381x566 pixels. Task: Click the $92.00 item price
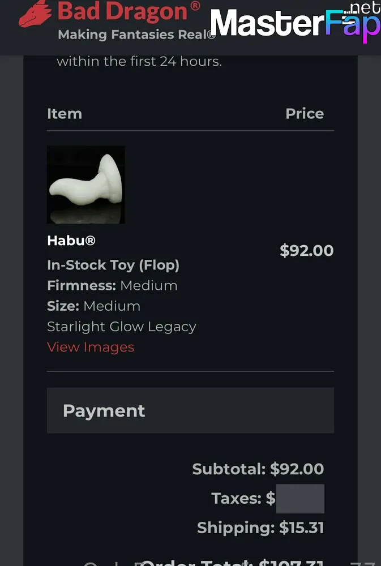pos(307,251)
